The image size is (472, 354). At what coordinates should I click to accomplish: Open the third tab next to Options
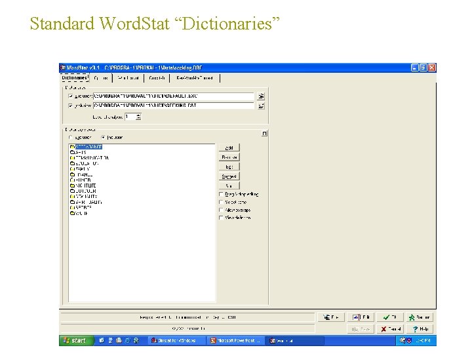tap(128, 78)
